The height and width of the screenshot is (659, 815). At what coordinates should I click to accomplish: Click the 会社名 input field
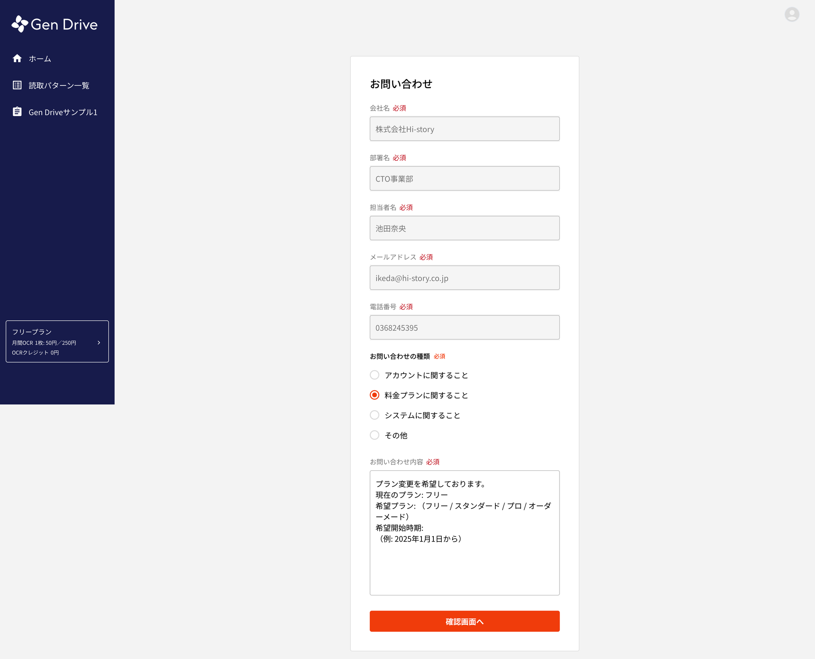(464, 129)
